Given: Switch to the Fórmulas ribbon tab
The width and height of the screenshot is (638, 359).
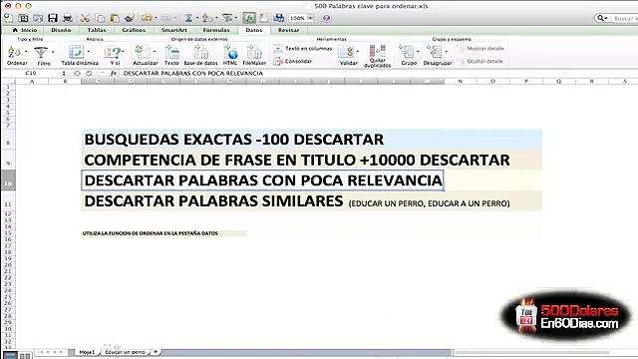Looking at the screenshot, I should 216,30.
